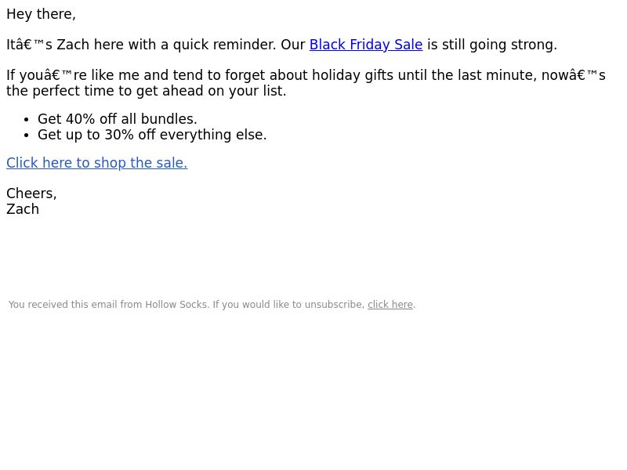Click the phrase "is still going strong"
Viewport: 627px width, 470px height.
pos(491,45)
